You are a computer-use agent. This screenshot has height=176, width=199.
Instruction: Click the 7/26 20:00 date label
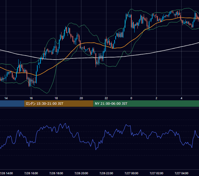point(81,173)
